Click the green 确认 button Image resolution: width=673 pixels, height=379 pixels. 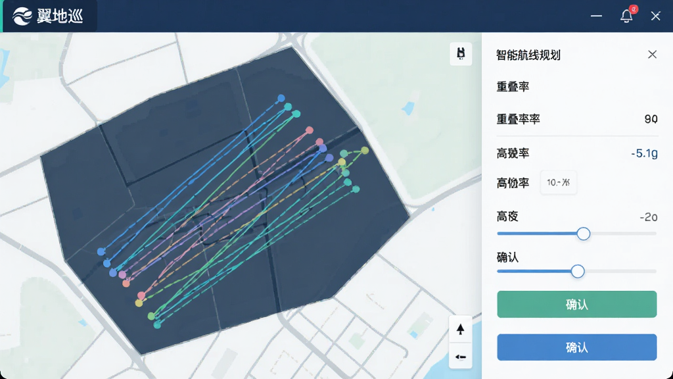[577, 304]
